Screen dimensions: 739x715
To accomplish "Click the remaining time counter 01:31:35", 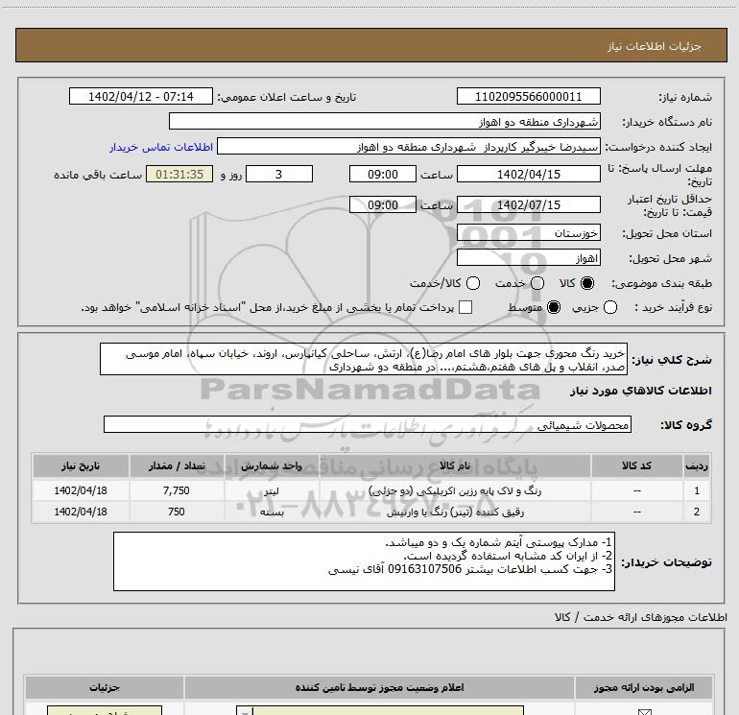I will [x=179, y=174].
